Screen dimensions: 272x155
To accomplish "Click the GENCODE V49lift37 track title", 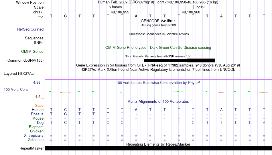I will pyautogui.click(x=158, y=21).
